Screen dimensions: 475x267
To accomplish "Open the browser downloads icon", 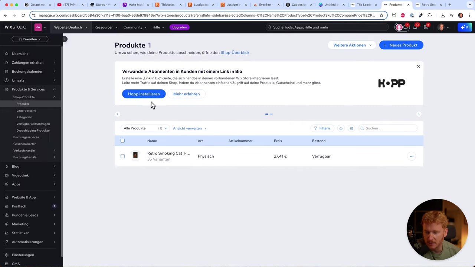I will tap(443, 15).
